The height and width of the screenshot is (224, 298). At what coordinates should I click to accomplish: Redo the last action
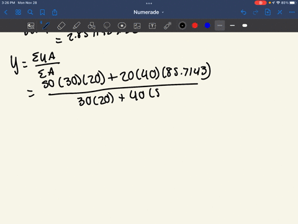pos(256,12)
